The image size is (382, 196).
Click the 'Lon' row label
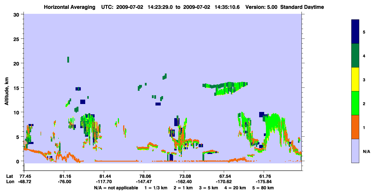point(10,182)
